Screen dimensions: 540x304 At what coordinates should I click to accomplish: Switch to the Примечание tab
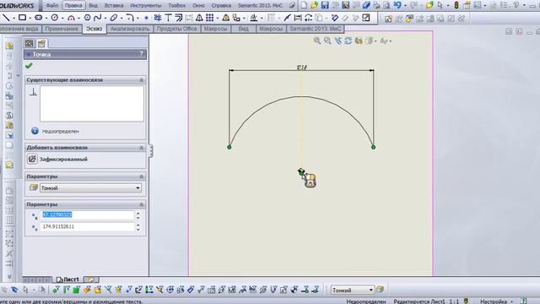coord(62,29)
